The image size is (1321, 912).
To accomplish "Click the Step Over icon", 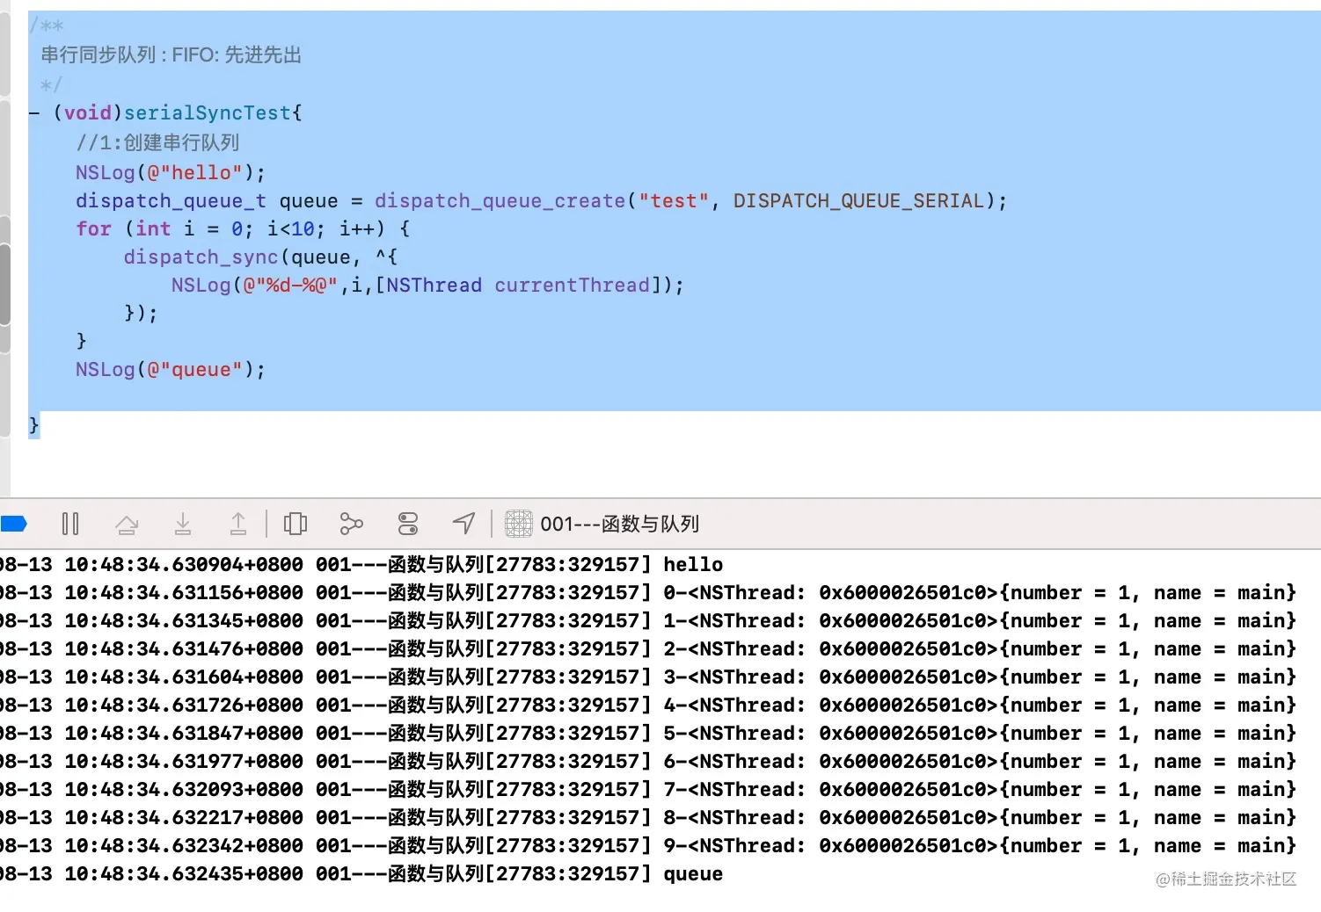I will [x=128, y=523].
